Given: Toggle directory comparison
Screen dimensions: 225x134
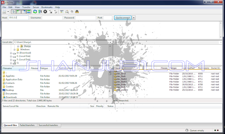Looking at the screenshot, I should pyautogui.click(x=67, y=12).
